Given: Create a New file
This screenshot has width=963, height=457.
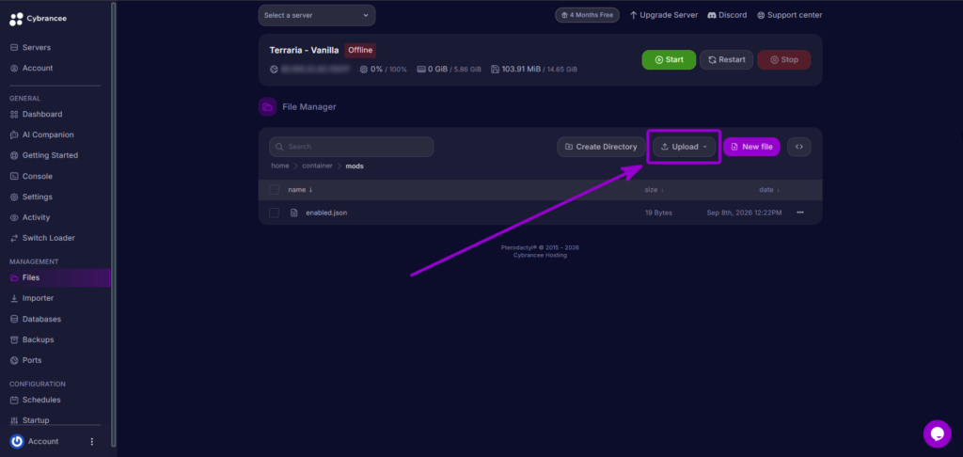Looking at the screenshot, I should click(x=751, y=147).
